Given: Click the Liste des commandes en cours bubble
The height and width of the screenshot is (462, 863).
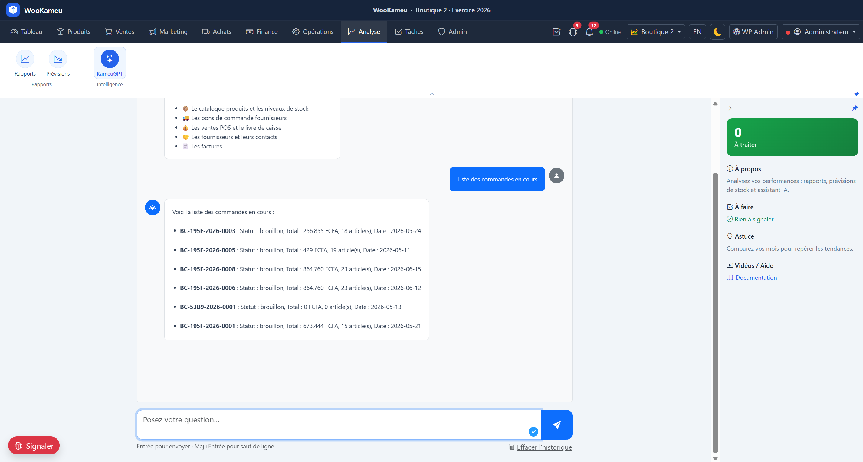Looking at the screenshot, I should pyautogui.click(x=497, y=179).
